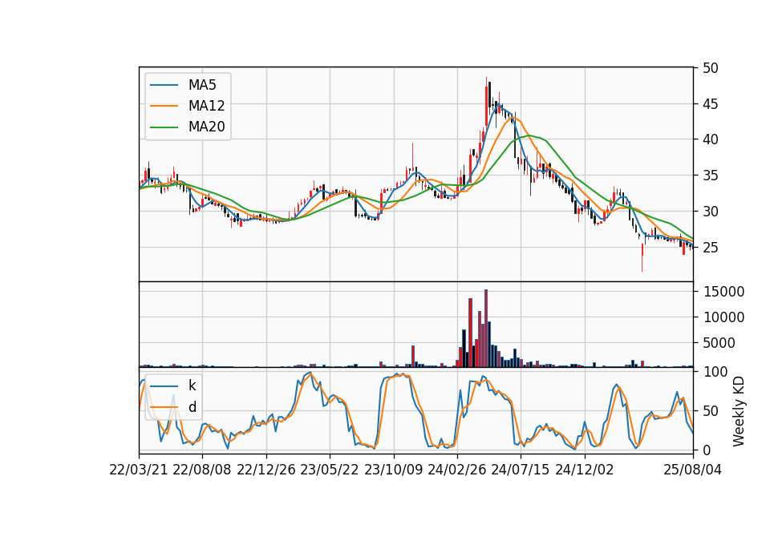This screenshot has height=553, width=770.
Task: Click the volume axis value 10000
Action: 723,317
